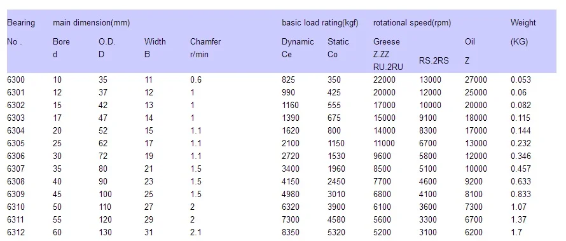Click bearing number 6305
The height and width of the screenshot is (241, 566).
pyautogui.click(x=16, y=143)
